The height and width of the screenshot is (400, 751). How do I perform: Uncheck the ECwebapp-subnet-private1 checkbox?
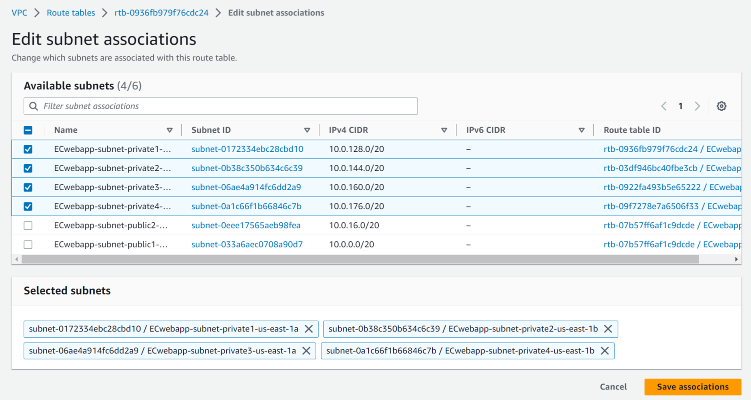click(x=28, y=149)
